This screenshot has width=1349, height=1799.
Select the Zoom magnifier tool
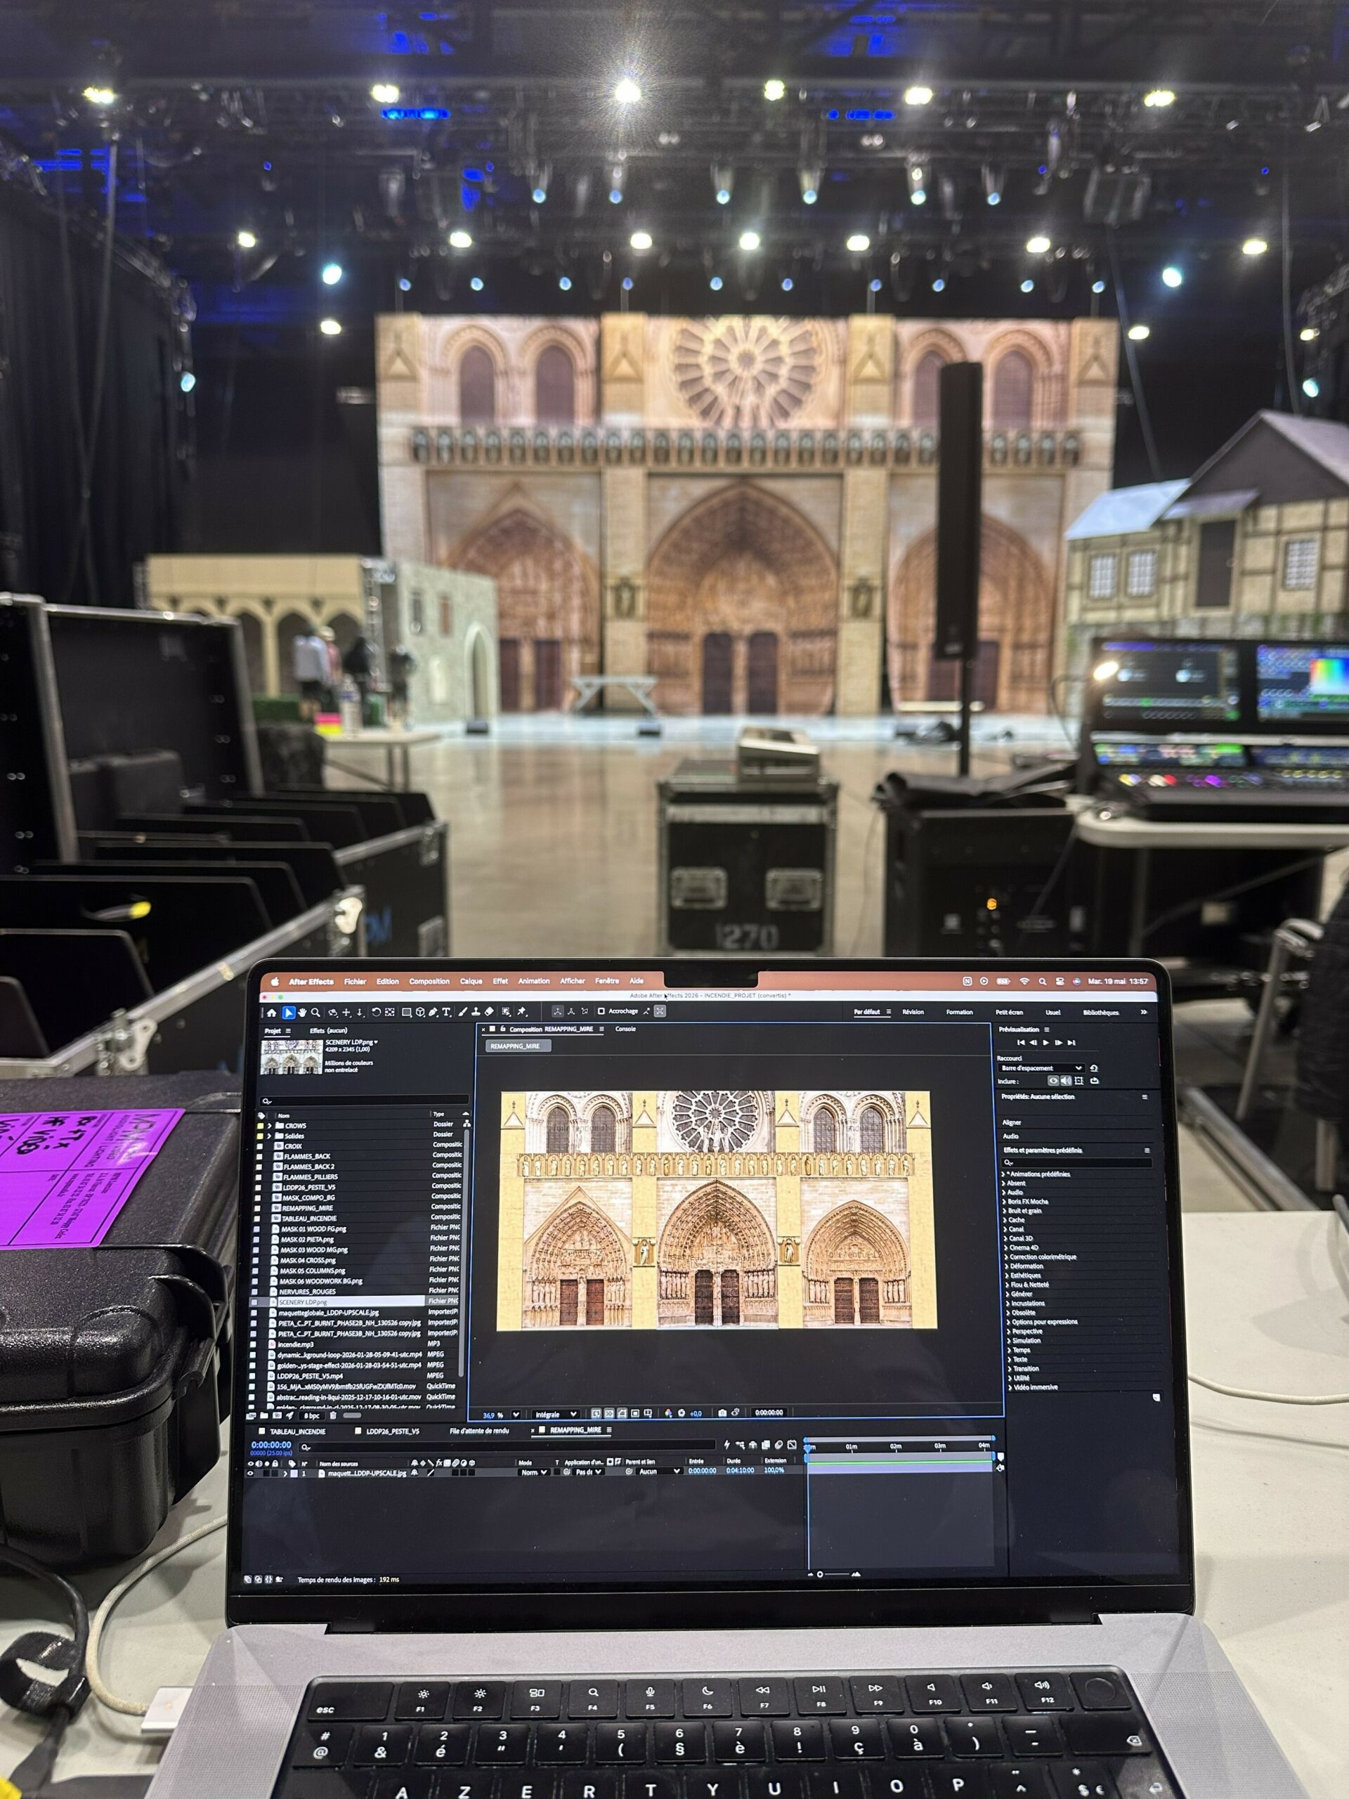[x=315, y=1013]
